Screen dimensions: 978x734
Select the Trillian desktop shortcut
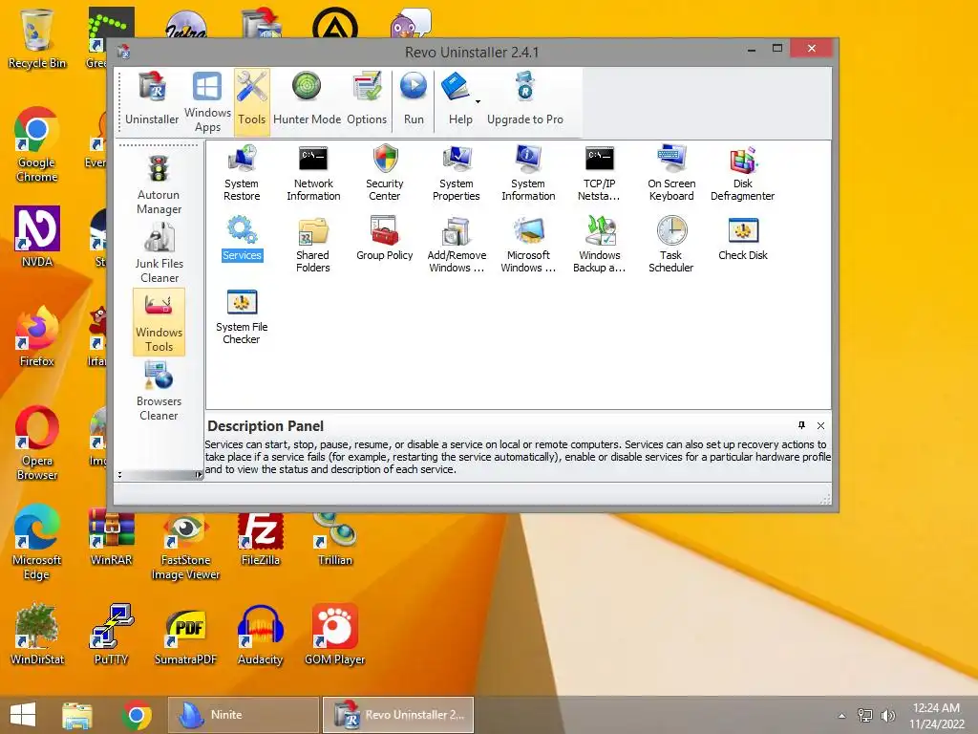click(335, 538)
